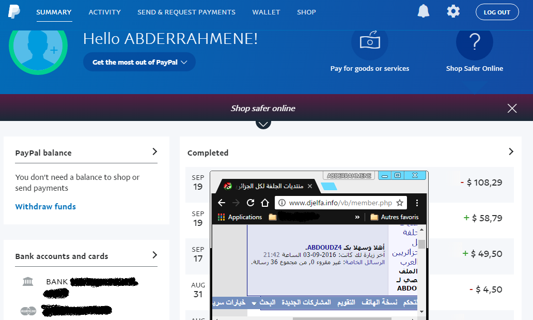Switch to the Activity tab
The height and width of the screenshot is (320, 533).
point(105,12)
